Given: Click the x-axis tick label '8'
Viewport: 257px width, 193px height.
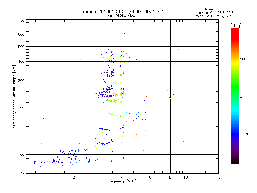Looking at the screenshot, I should pyautogui.click(x=170, y=177).
